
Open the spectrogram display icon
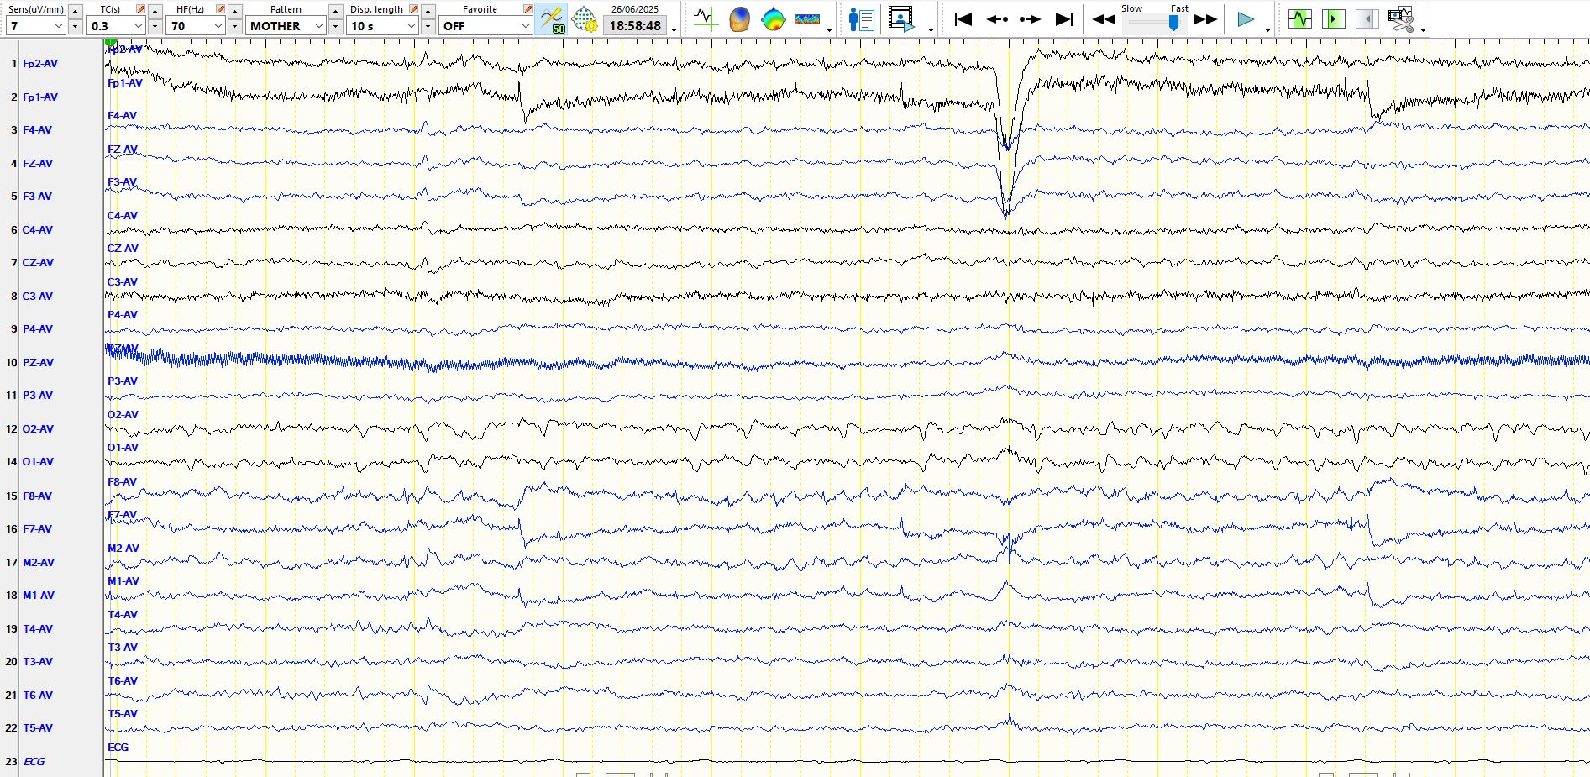click(807, 19)
